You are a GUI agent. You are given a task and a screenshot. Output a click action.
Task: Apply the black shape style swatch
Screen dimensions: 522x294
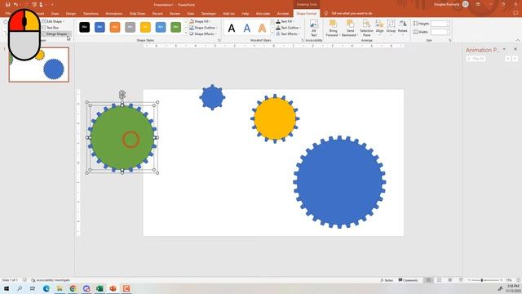click(85, 27)
